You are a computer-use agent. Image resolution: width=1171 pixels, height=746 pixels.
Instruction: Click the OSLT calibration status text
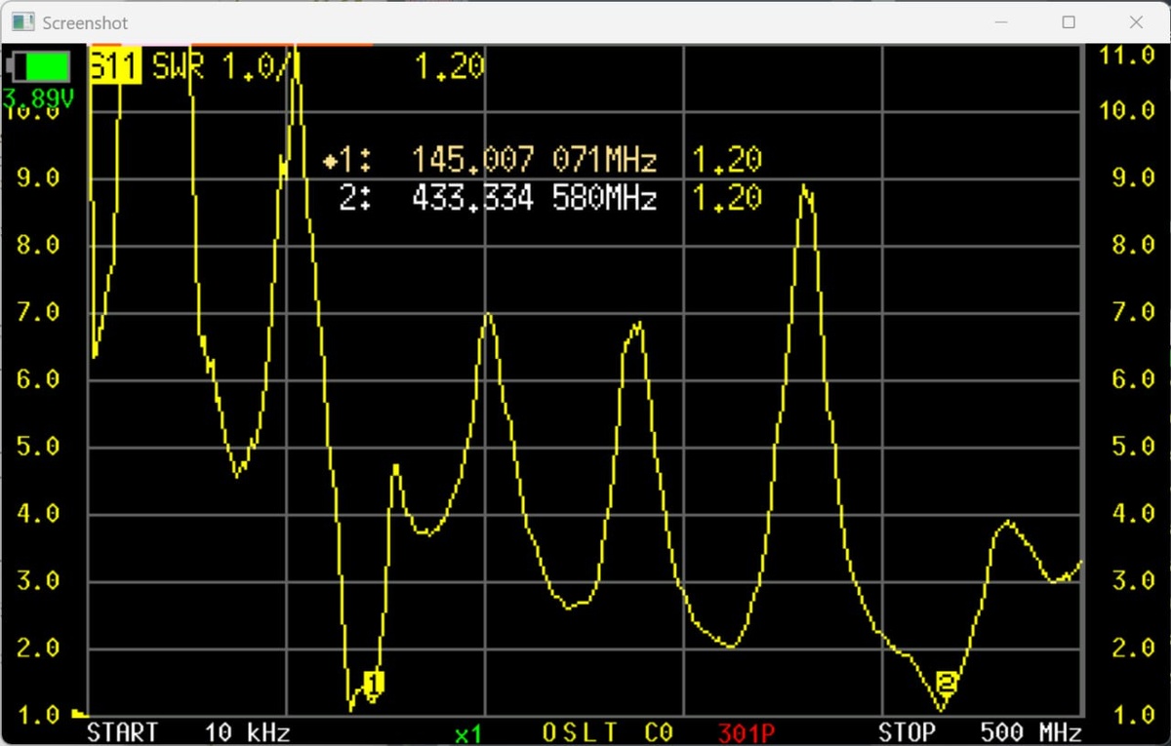(x=580, y=731)
